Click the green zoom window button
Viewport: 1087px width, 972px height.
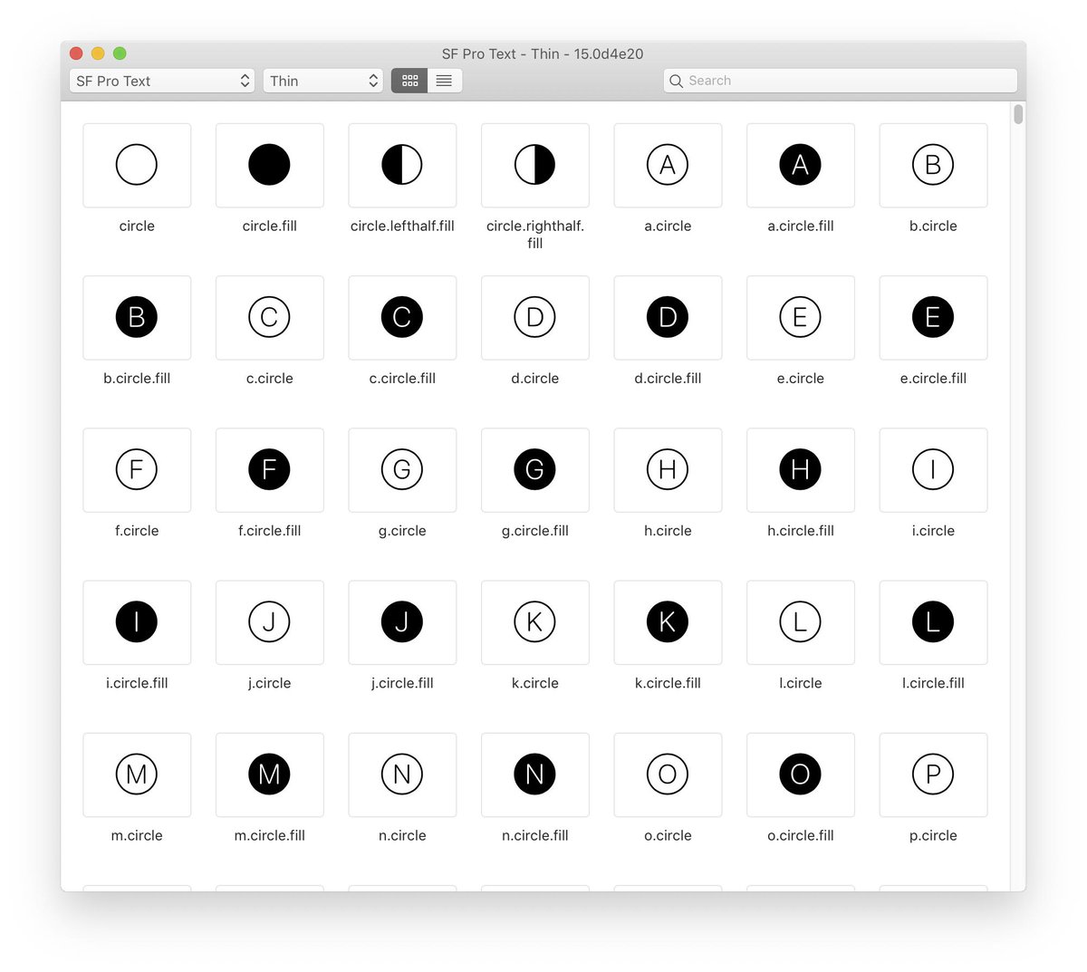click(x=120, y=53)
